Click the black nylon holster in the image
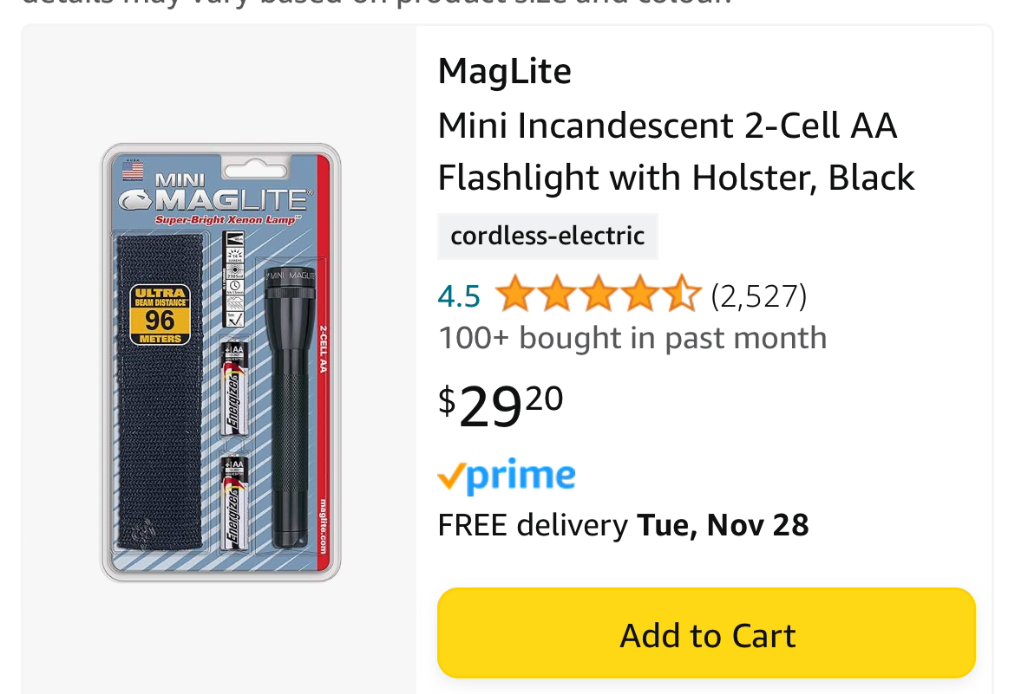Image resolution: width=1015 pixels, height=694 pixels. click(160, 392)
